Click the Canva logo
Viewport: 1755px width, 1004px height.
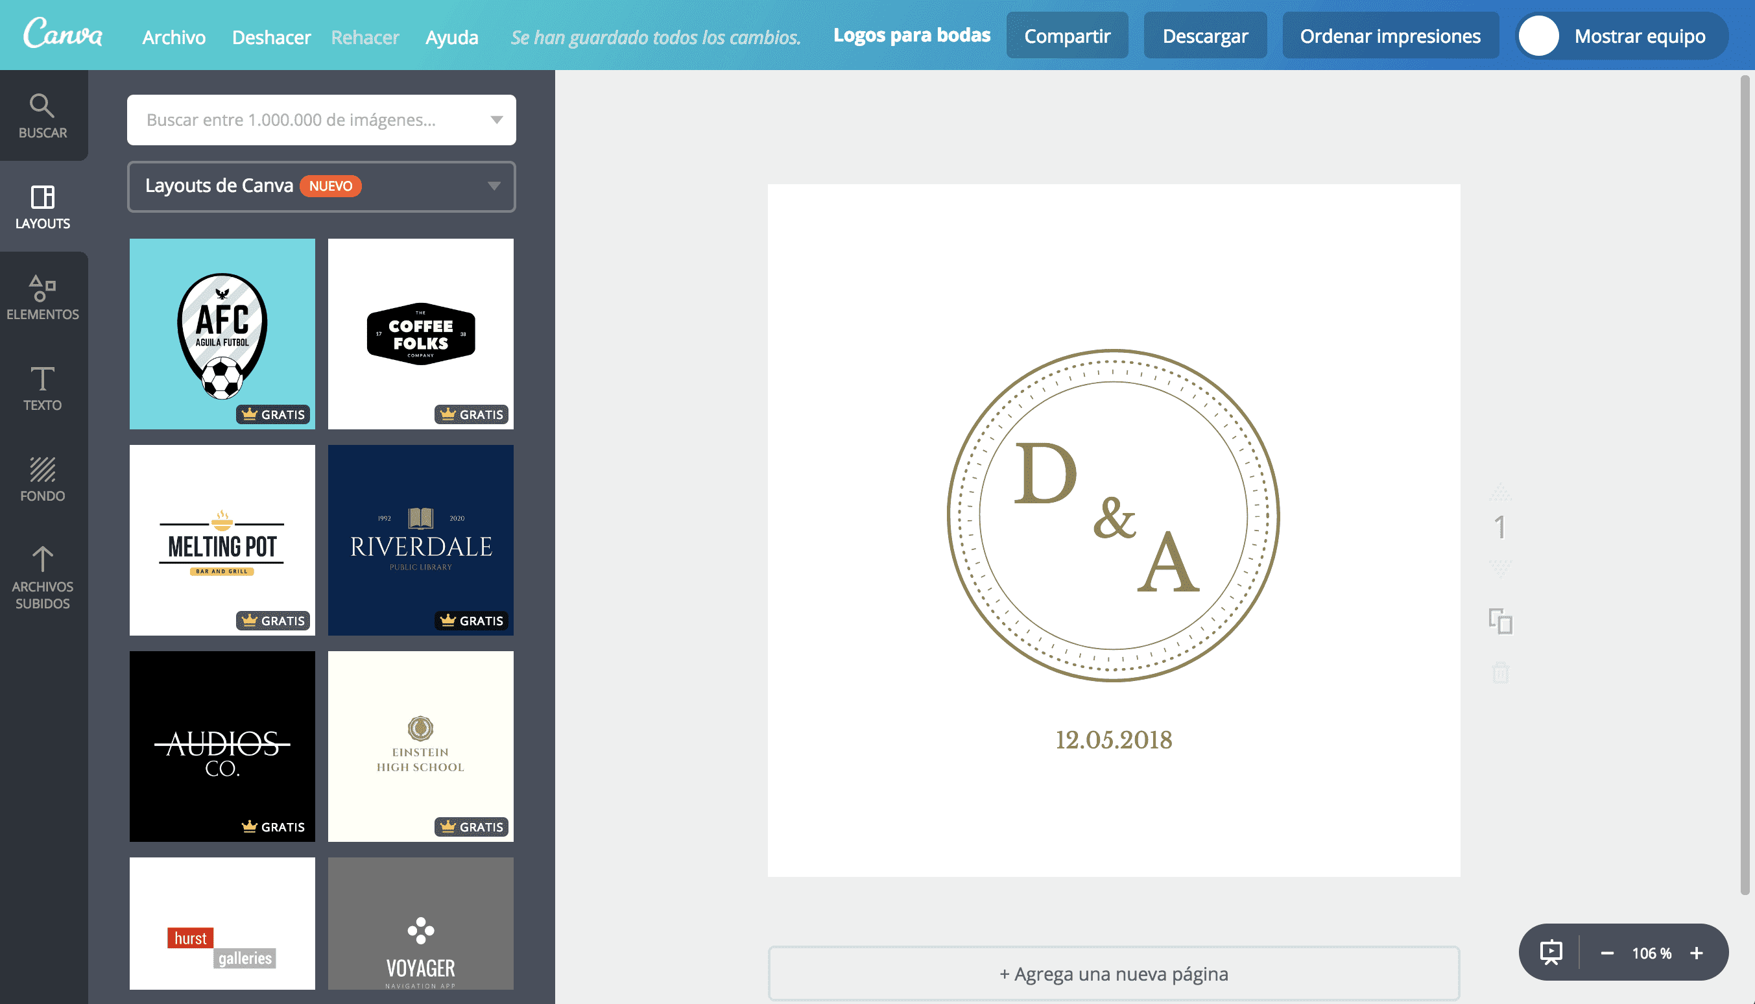[63, 33]
